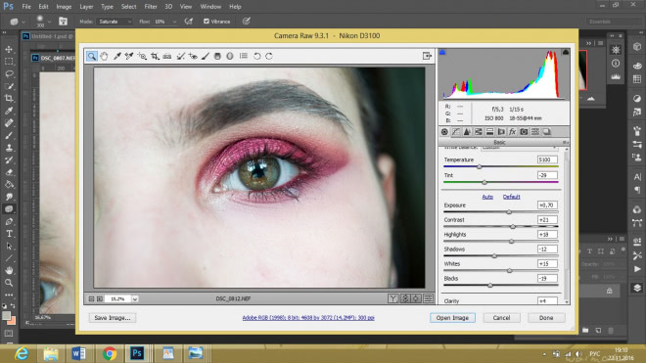This screenshot has width=646, height=363.
Task: Open the Basic panel tab icon
Action: [444, 132]
